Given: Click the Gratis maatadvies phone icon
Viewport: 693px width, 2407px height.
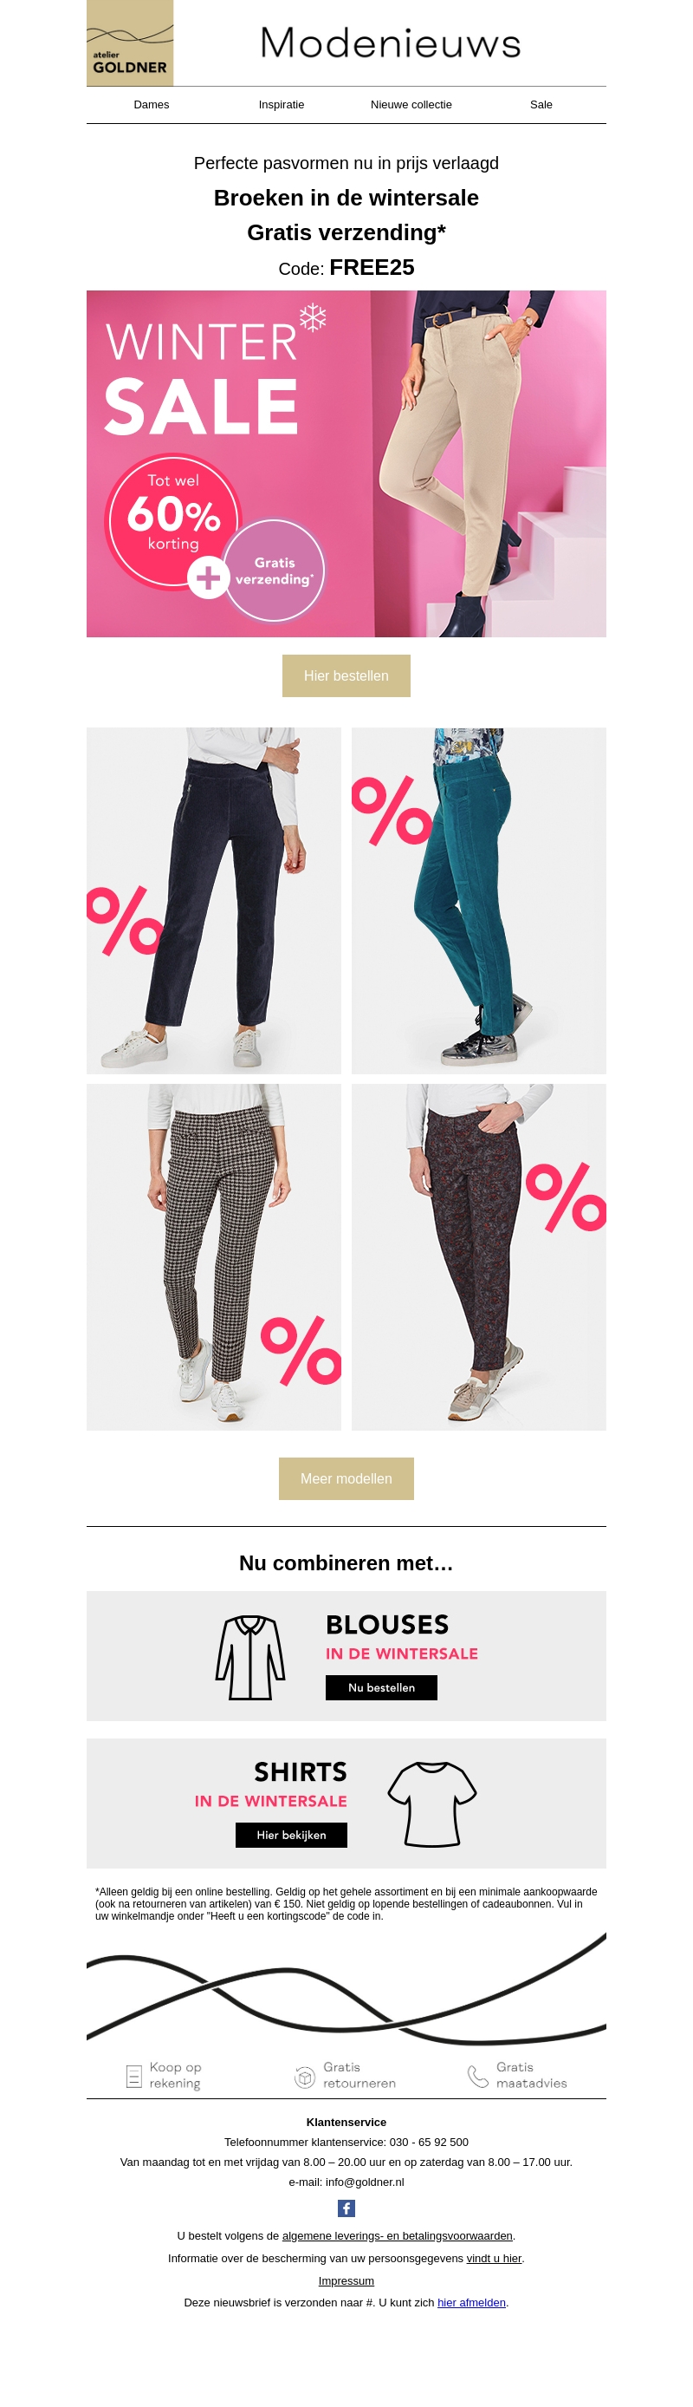Looking at the screenshot, I should coord(477,2077).
